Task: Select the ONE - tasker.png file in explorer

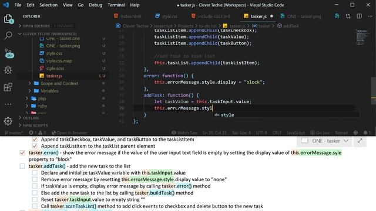Action: (x=63, y=46)
